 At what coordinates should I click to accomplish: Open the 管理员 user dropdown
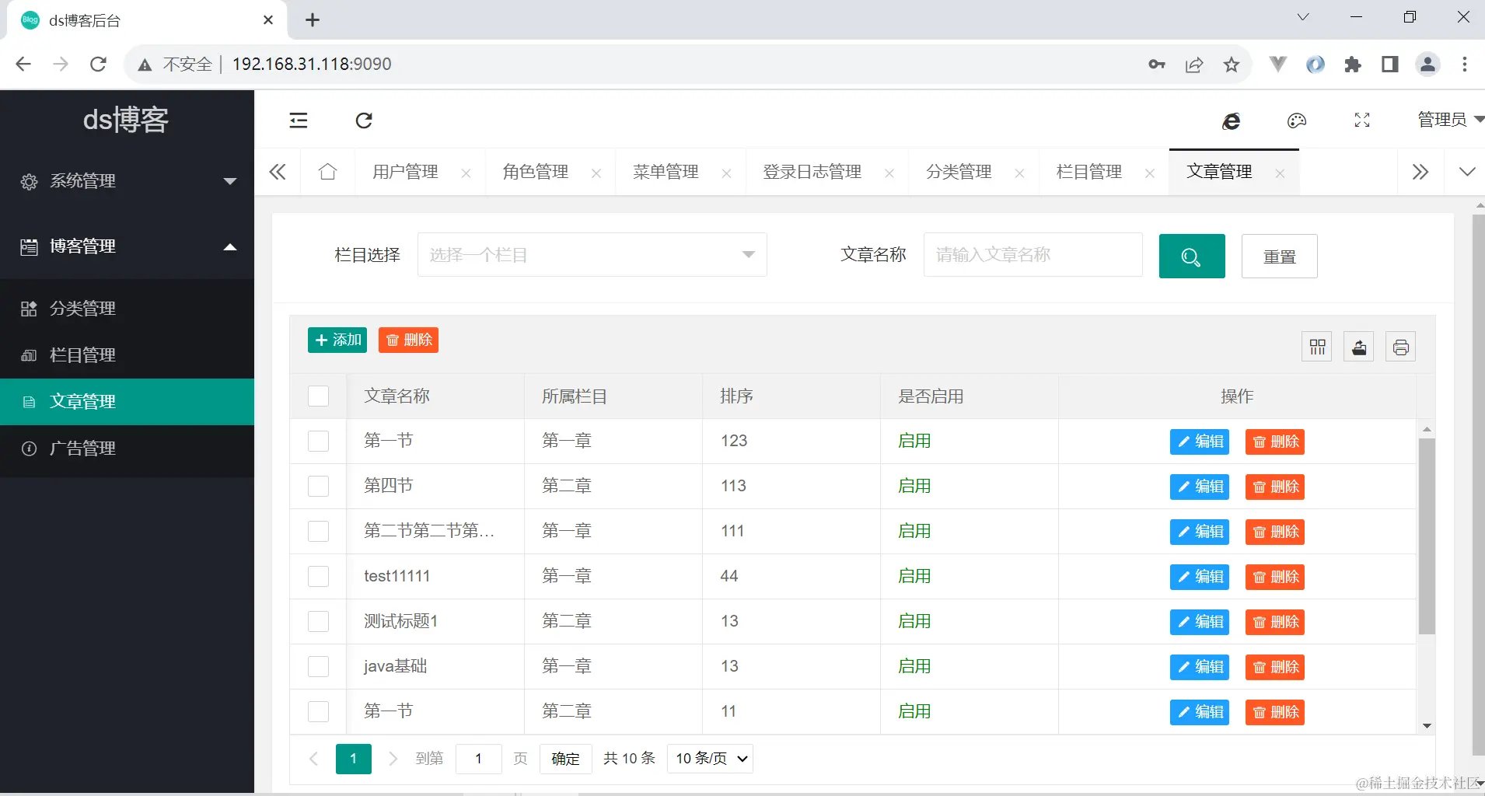(1450, 120)
